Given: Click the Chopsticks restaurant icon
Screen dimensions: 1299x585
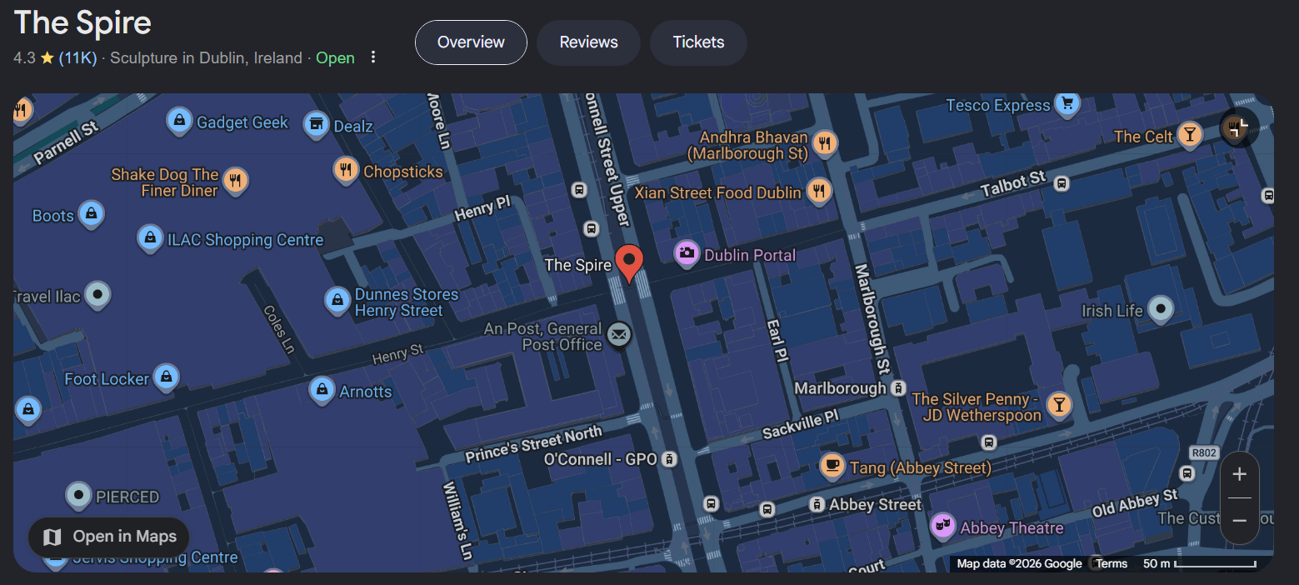Looking at the screenshot, I should (346, 170).
